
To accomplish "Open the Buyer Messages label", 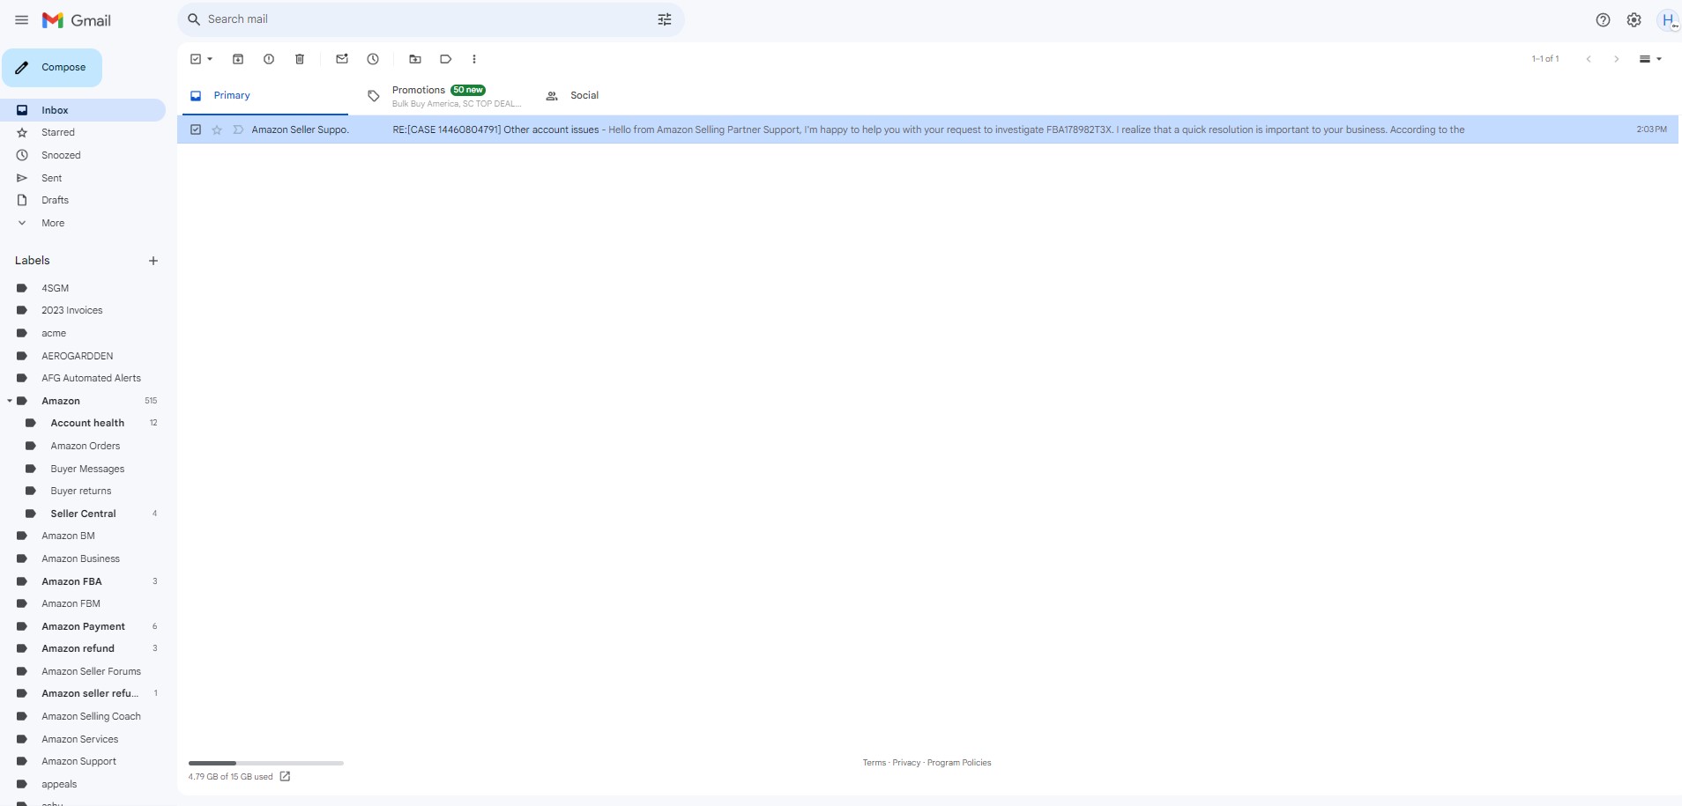I will [x=87, y=469].
